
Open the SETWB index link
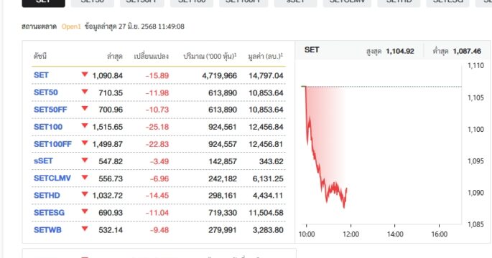click(47, 230)
